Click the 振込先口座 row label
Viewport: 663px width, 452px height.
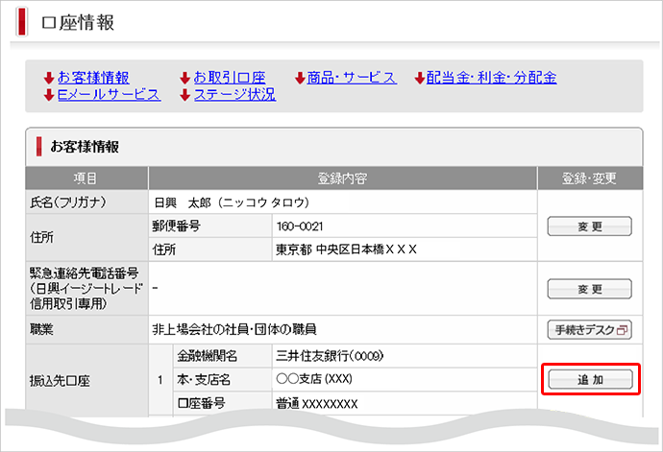pyautogui.click(x=87, y=381)
